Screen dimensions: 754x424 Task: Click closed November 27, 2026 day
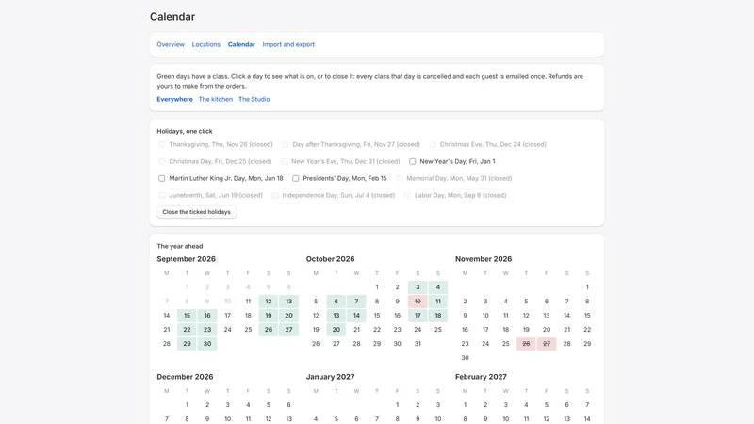[x=547, y=344]
